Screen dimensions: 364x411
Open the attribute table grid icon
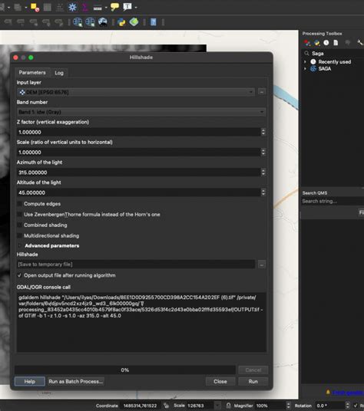pyautogui.click(x=48, y=7)
